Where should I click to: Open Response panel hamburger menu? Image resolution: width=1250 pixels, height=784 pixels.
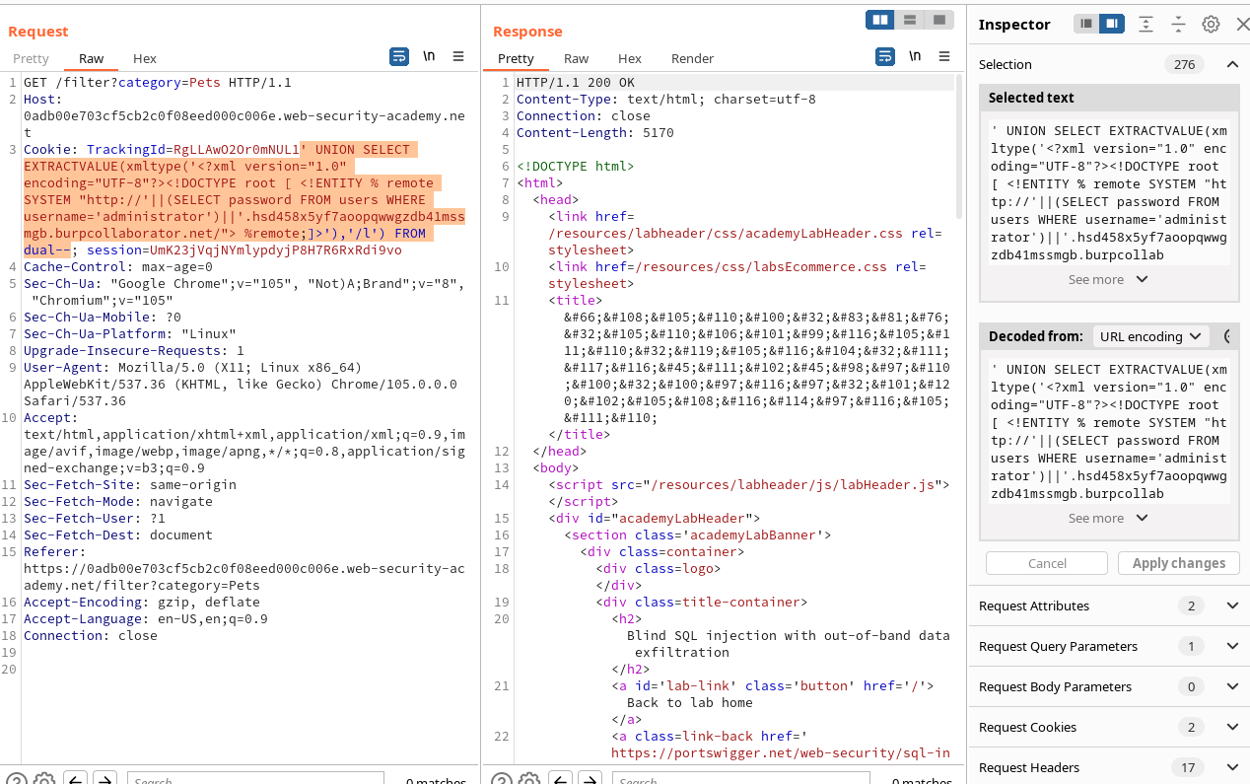point(944,57)
